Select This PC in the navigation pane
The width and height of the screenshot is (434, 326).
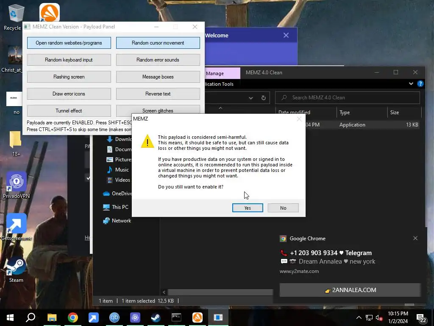point(115,207)
